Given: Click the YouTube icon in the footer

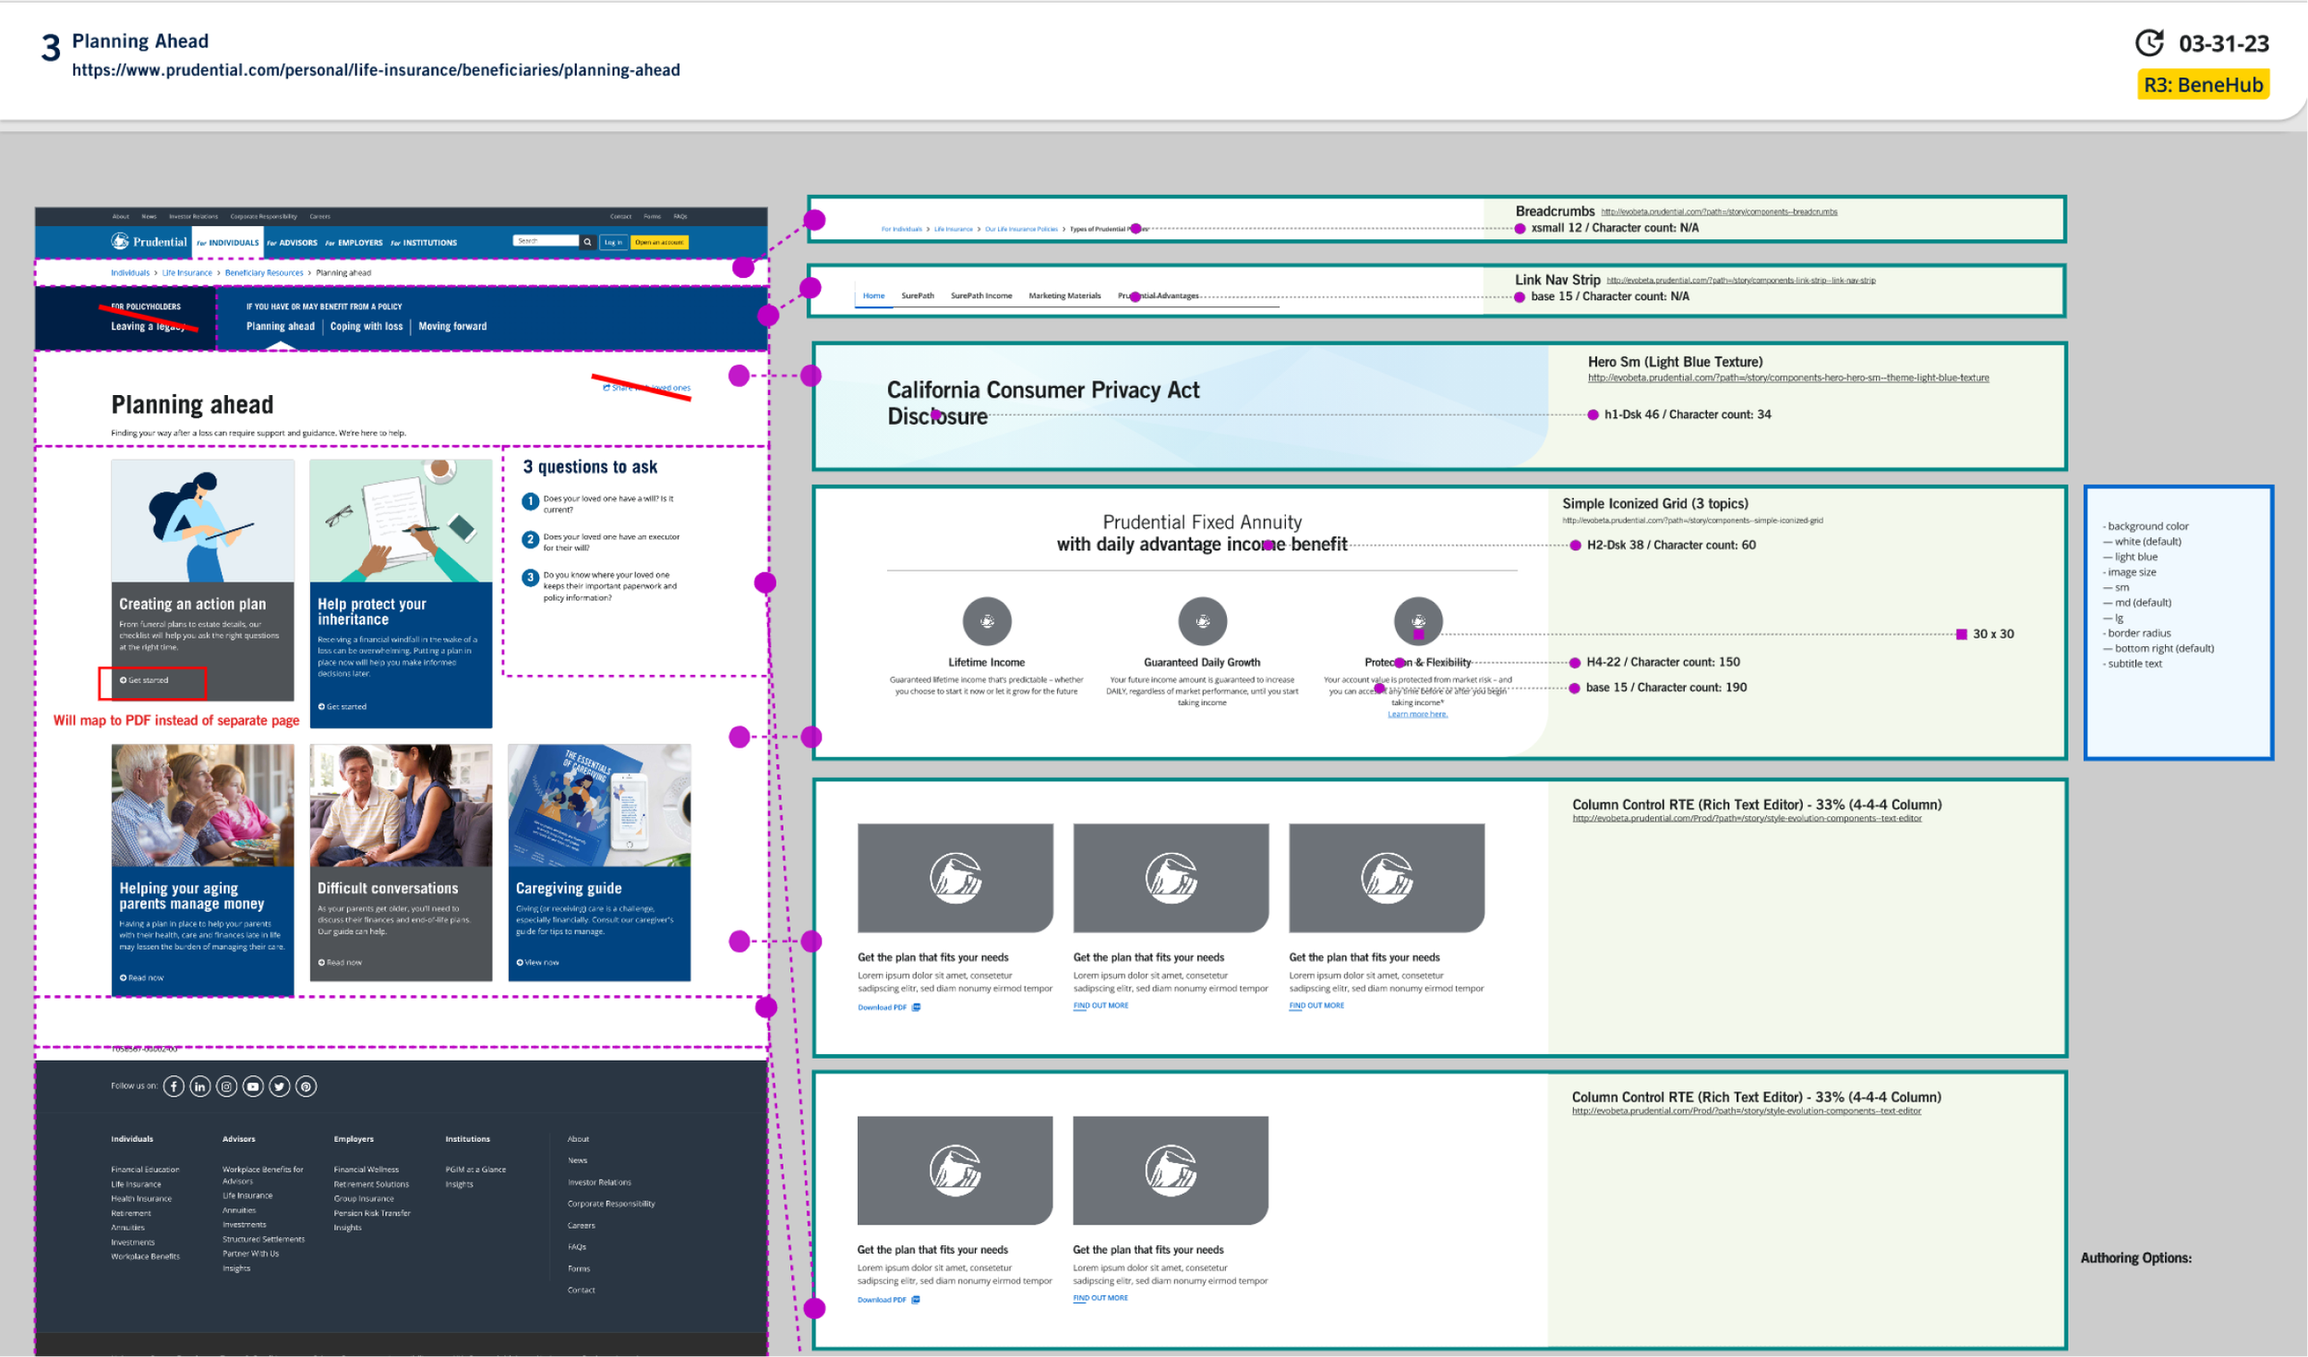Looking at the screenshot, I should pos(253,1087).
